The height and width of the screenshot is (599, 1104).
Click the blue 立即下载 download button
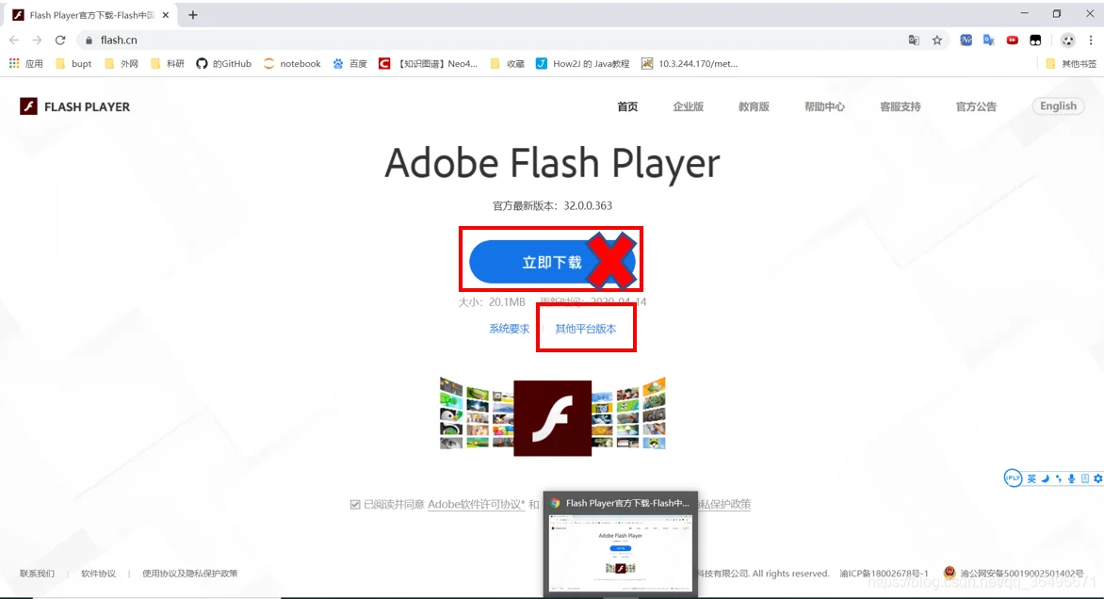coord(552,262)
